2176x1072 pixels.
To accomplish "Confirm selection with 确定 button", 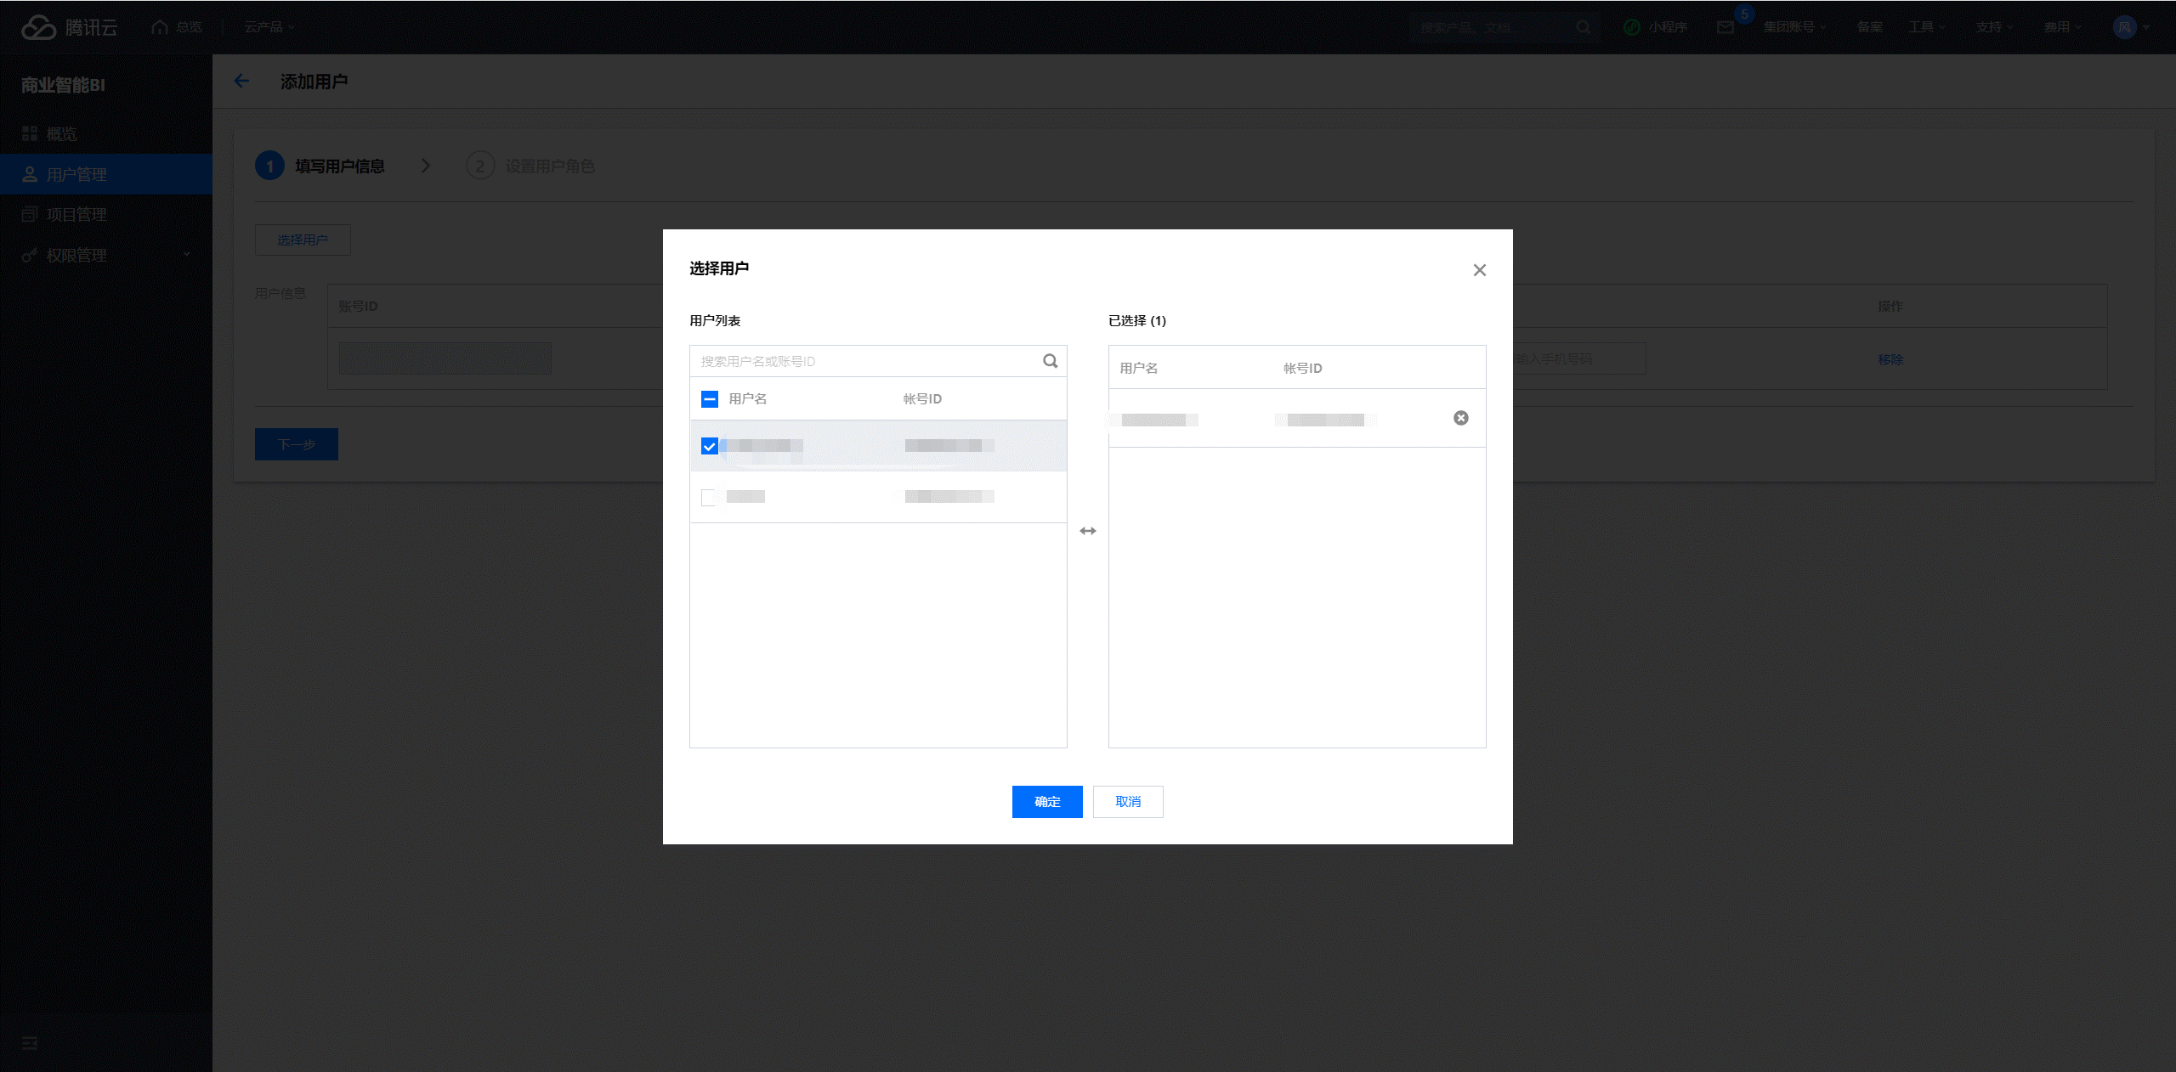I will point(1046,801).
